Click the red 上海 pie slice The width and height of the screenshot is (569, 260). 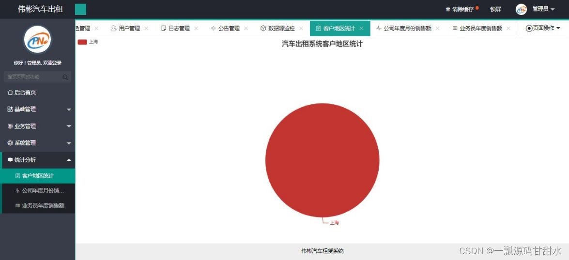(x=322, y=160)
